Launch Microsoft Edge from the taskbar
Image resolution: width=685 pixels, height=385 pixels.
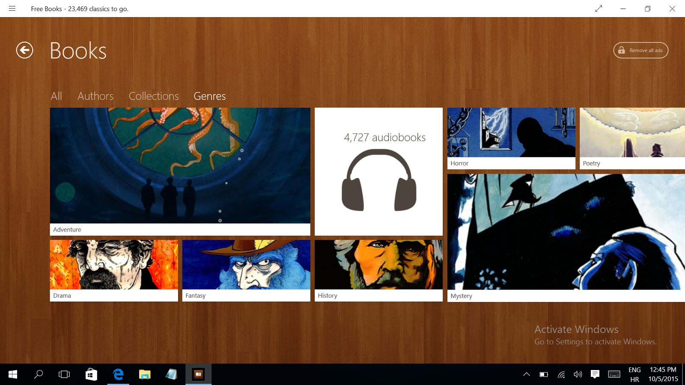118,375
